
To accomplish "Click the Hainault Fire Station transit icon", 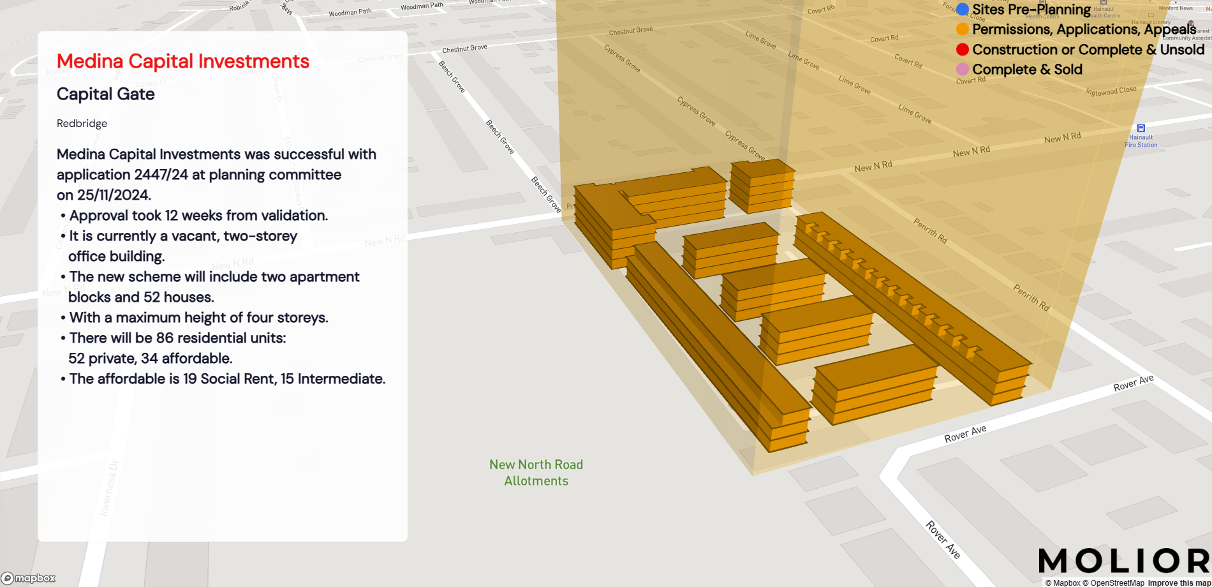I will [x=1141, y=128].
